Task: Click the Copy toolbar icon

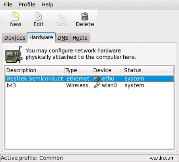Action: [62, 16]
